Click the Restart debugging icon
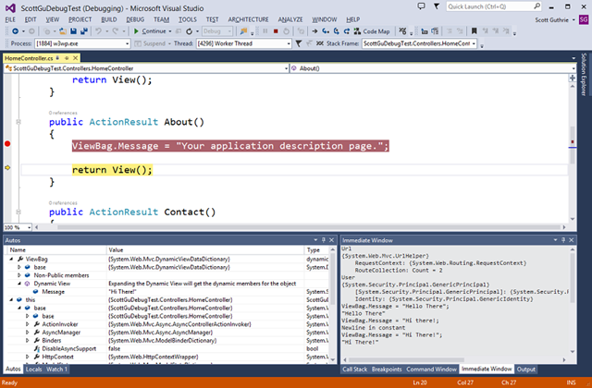 point(286,31)
